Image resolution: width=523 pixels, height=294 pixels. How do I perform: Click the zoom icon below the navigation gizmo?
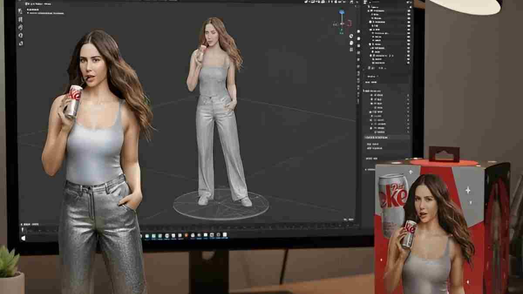pos(351,36)
